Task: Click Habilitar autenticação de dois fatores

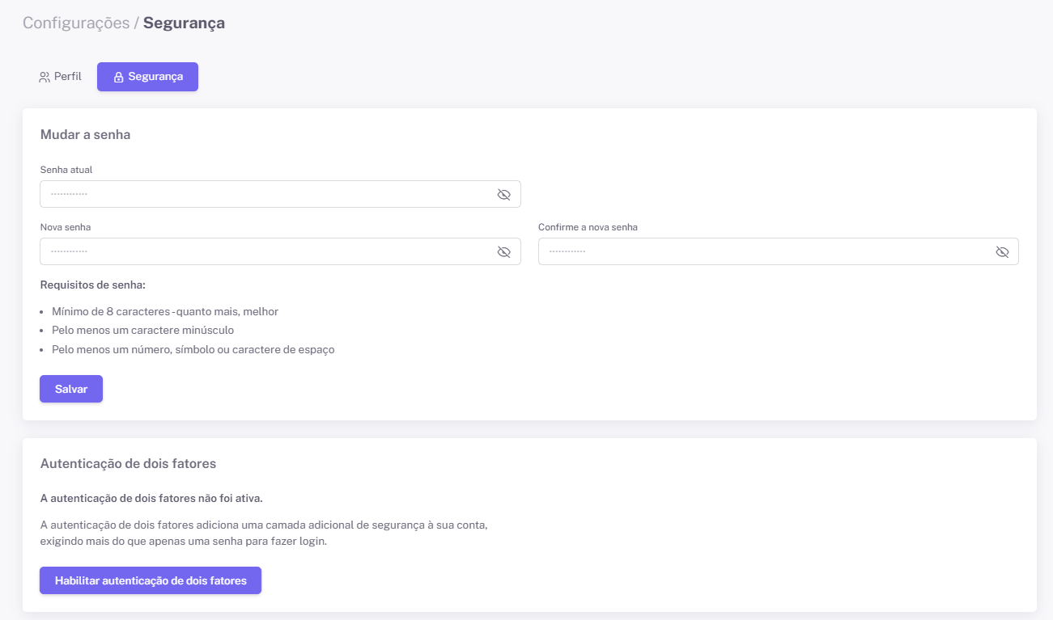Action: 151,580
